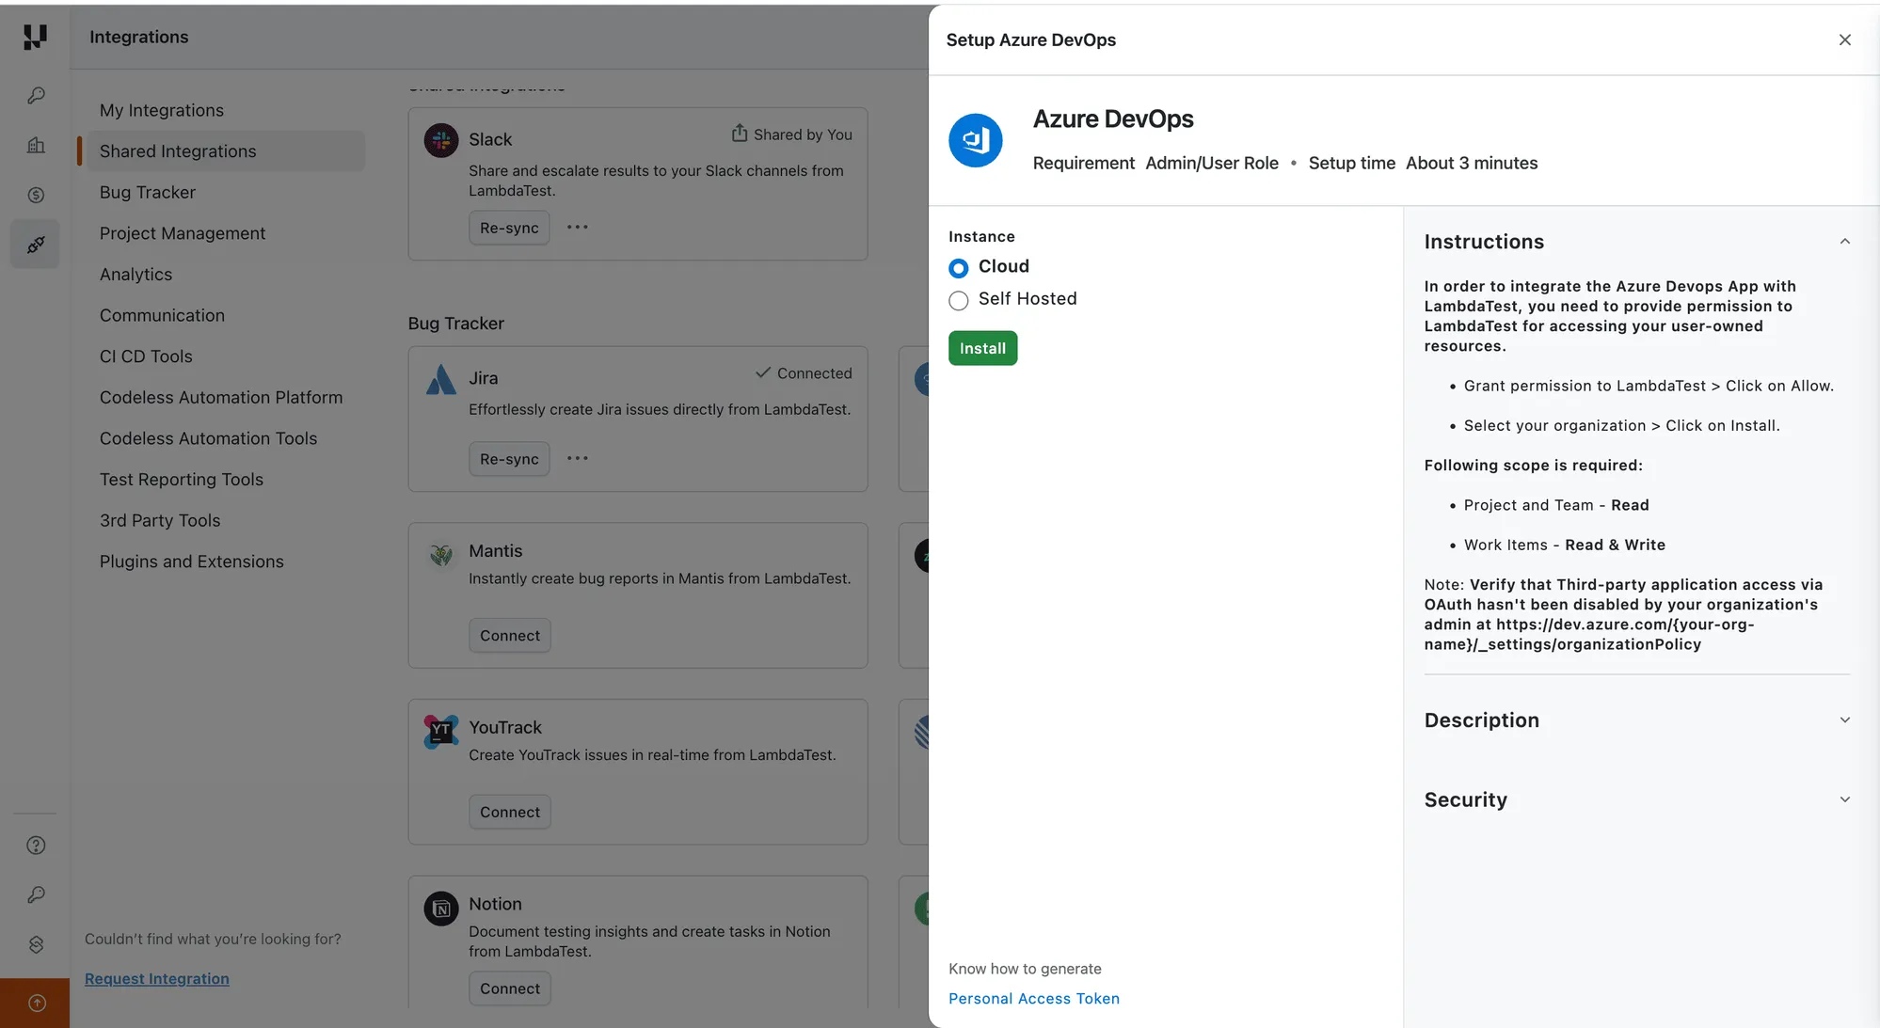Open My Integrations menu item
The width and height of the screenshot is (1880, 1028).
coord(162,110)
